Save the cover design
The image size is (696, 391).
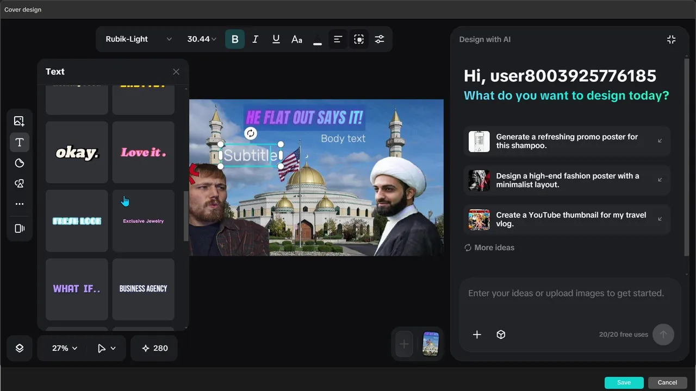624,382
